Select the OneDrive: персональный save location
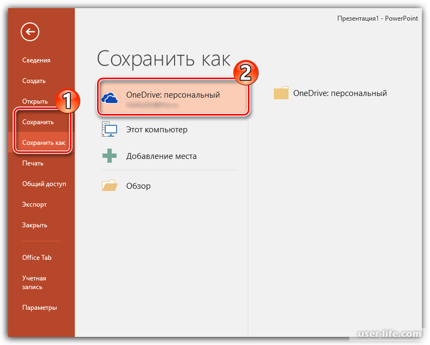 point(174,97)
